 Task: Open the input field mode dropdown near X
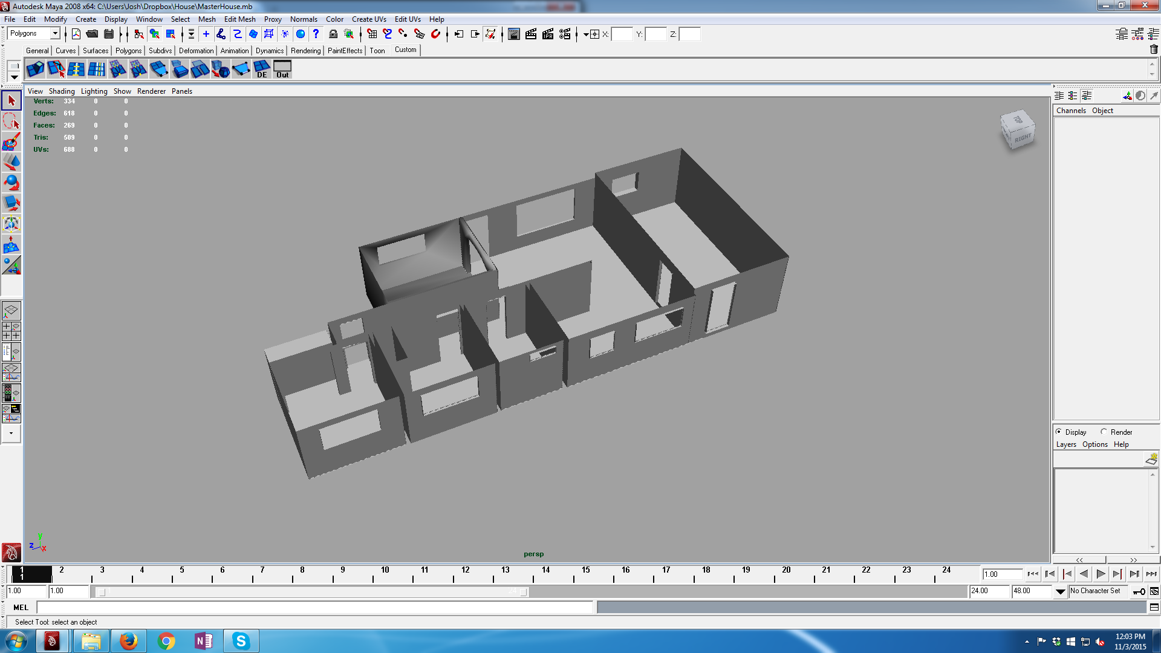tap(586, 34)
